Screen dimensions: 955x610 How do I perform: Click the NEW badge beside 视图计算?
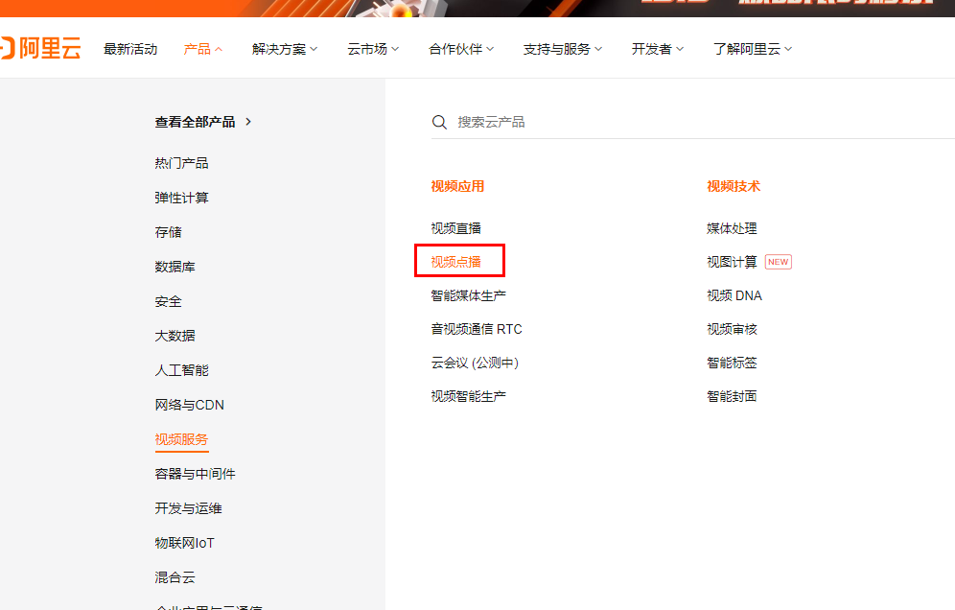click(x=778, y=262)
